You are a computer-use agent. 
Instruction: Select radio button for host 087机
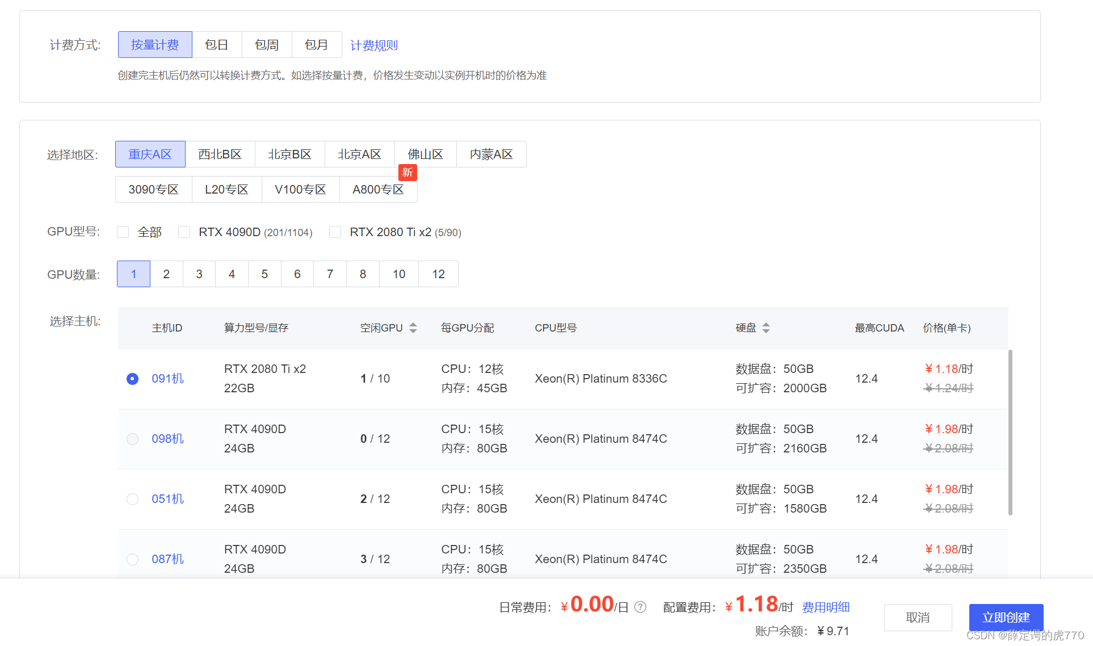(x=133, y=559)
